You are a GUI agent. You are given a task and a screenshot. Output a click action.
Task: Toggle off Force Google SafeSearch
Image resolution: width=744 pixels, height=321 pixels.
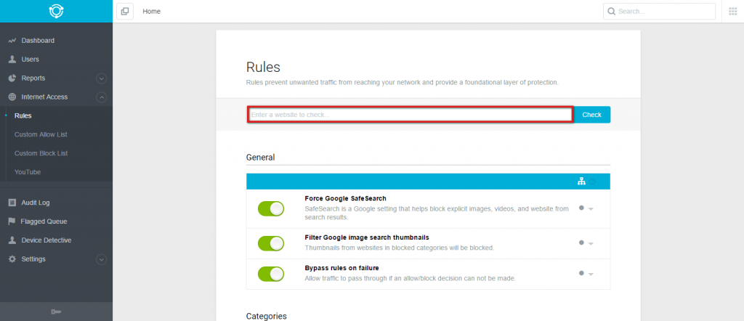click(271, 209)
